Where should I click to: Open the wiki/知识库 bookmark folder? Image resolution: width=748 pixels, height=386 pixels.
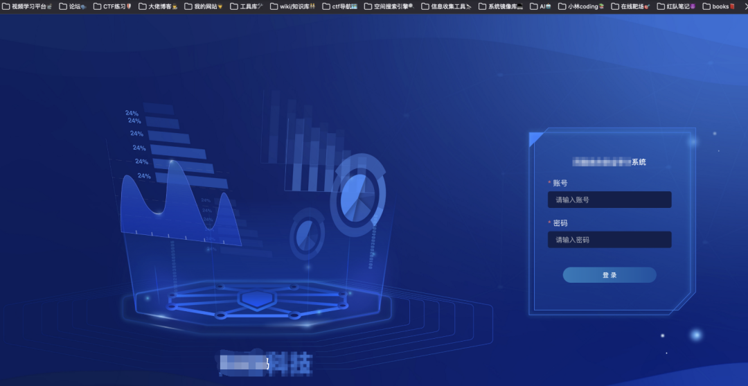(x=292, y=7)
